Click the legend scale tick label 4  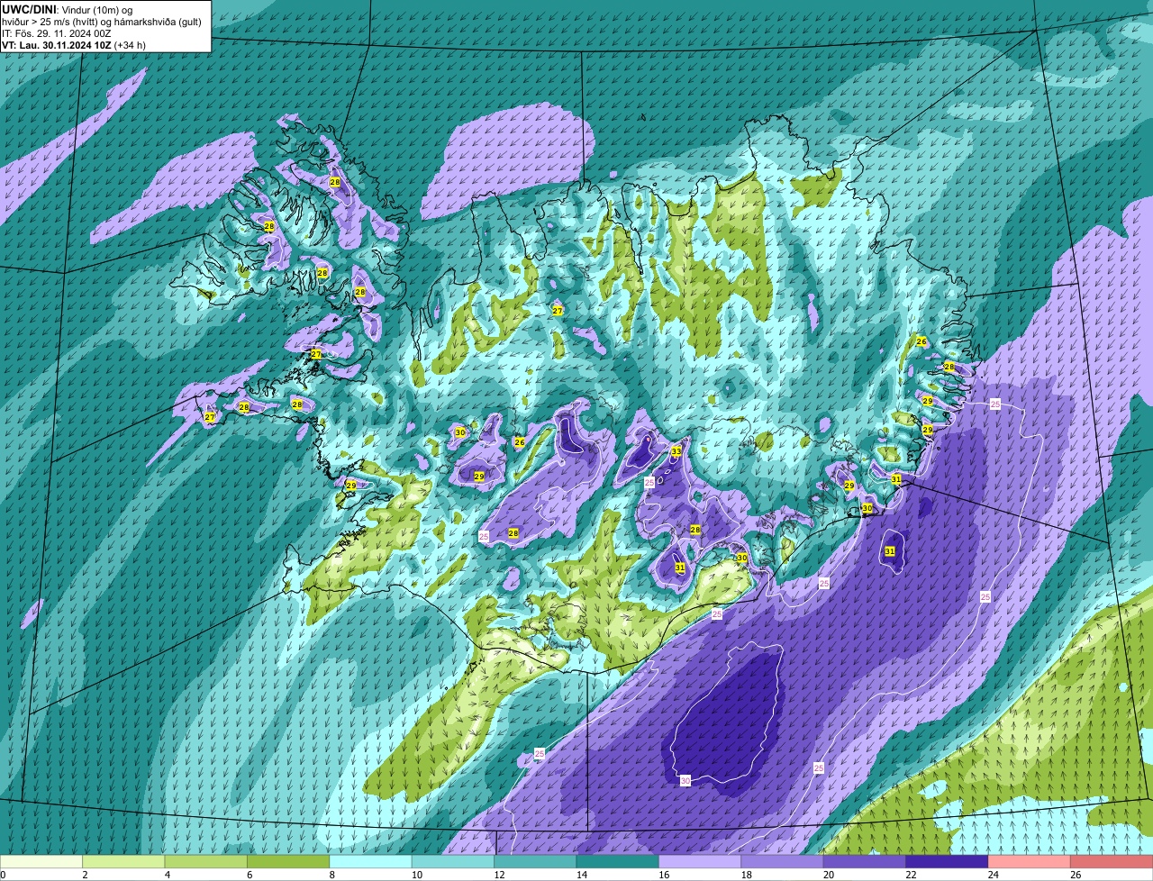(168, 875)
